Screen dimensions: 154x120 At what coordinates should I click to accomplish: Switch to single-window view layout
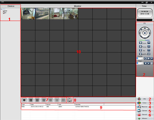24,100
